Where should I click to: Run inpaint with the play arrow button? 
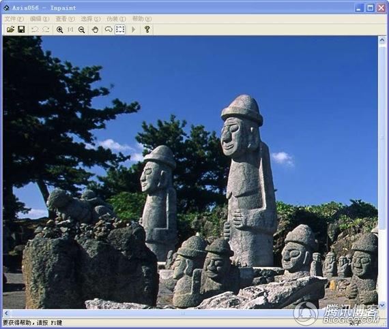(134, 29)
